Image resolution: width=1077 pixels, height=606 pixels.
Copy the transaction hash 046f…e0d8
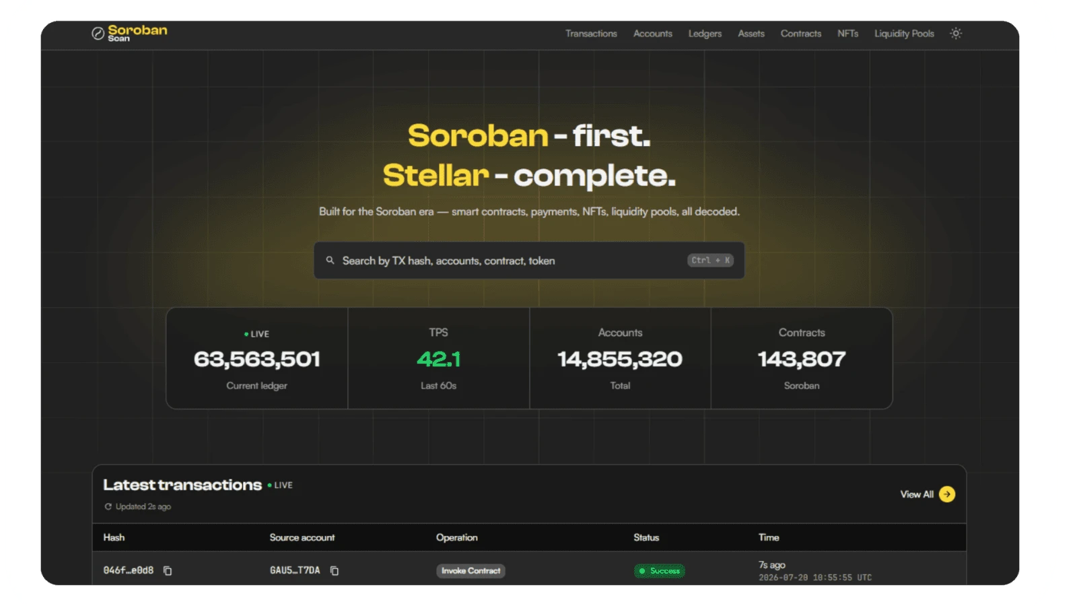[x=168, y=571]
